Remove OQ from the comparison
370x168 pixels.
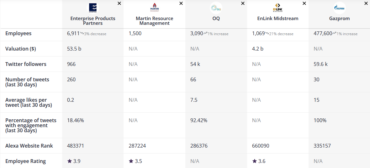click(243, 3)
